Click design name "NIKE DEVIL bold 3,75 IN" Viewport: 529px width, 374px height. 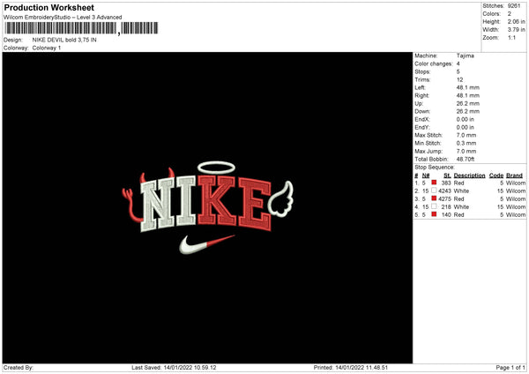pos(64,40)
